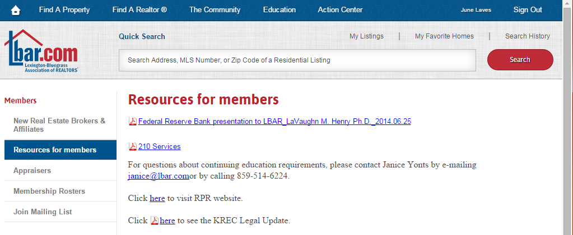Viewport: 573px width, 235px height.
Task: Focus the Quick Search address input field
Action: click(297, 60)
